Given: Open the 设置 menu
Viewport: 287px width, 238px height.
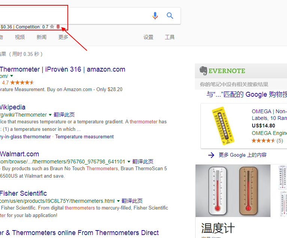Looking at the screenshot, I should pos(148,37).
